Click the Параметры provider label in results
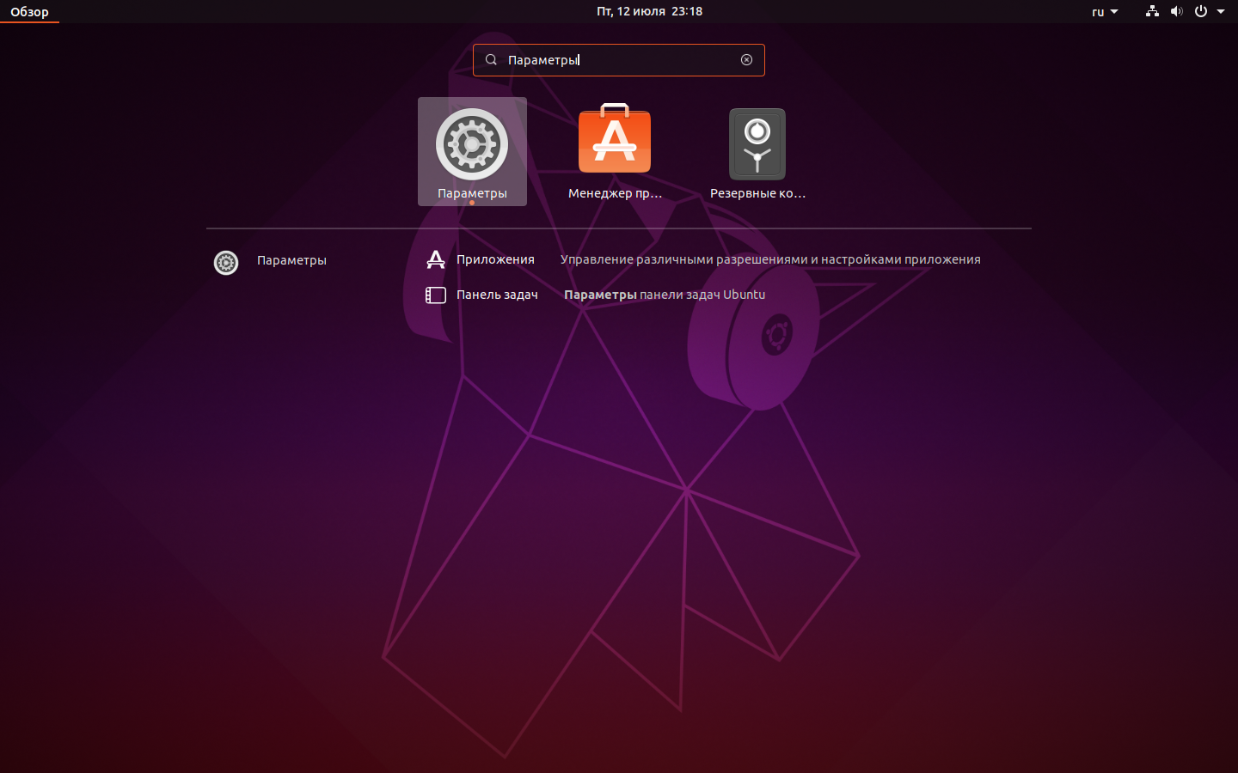1238x773 pixels. [x=291, y=260]
